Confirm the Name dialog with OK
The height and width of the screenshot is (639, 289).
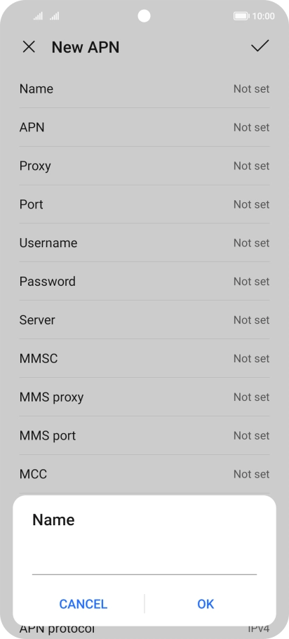pyautogui.click(x=206, y=604)
